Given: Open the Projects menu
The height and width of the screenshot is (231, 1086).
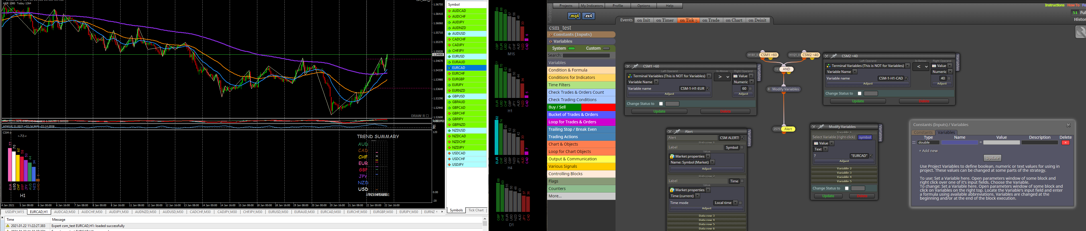Looking at the screenshot, I should pos(565,6).
